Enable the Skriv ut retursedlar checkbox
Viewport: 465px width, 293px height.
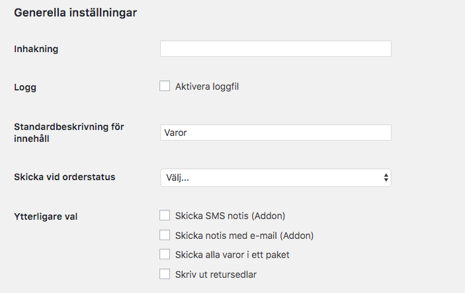165,274
